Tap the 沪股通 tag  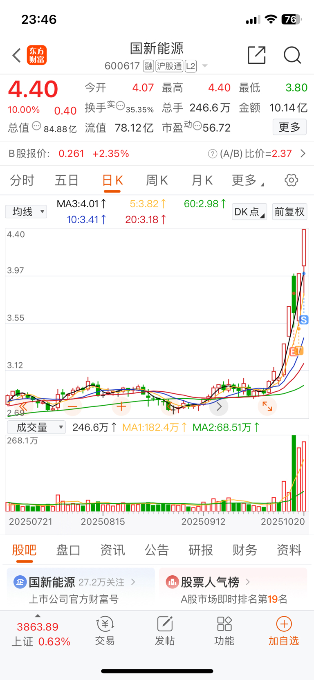pyautogui.click(x=169, y=66)
